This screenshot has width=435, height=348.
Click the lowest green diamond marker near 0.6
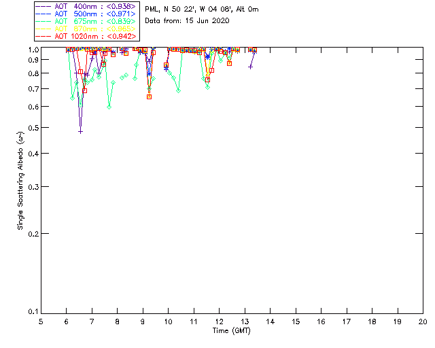[109, 107]
